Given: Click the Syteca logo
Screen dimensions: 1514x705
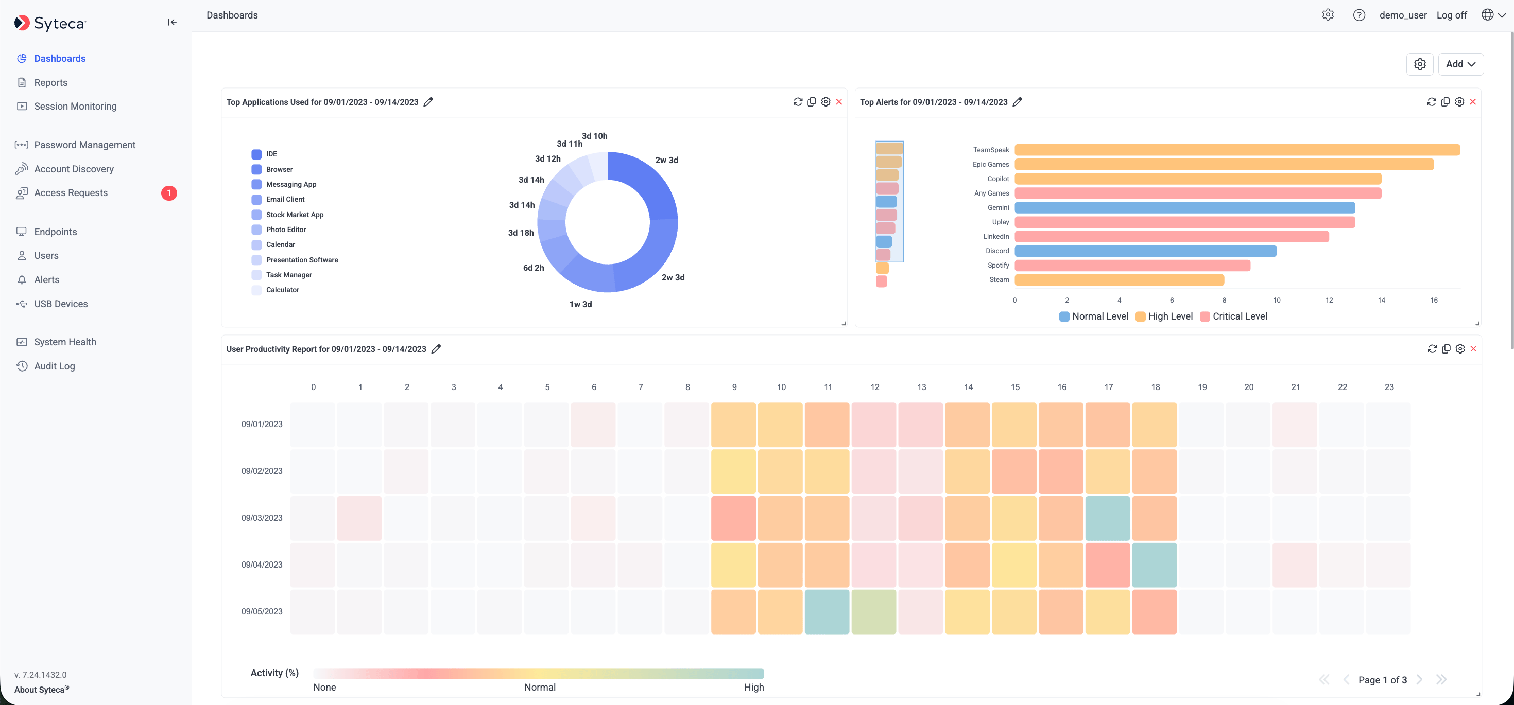Looking at the screenshot, I should click(50, 23).
